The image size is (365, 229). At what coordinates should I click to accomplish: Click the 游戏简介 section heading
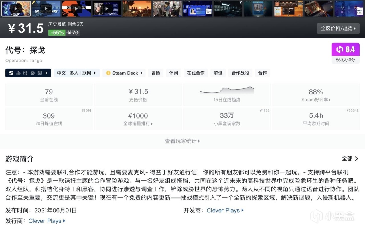(19, 159)
